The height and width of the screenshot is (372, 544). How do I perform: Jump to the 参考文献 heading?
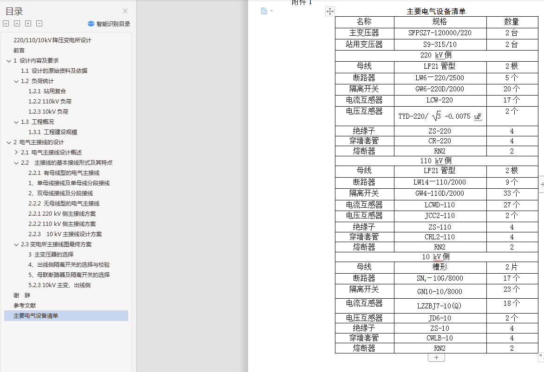tap(25, 306)
